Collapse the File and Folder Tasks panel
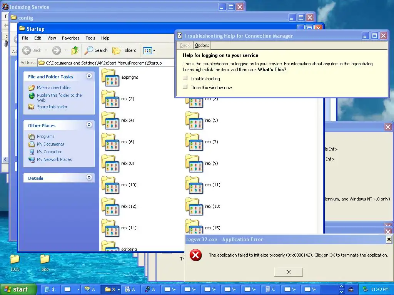 coord(89,76)
